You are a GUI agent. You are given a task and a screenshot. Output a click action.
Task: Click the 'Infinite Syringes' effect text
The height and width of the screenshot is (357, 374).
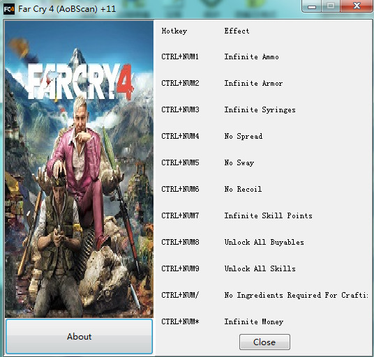pos(260,110)
